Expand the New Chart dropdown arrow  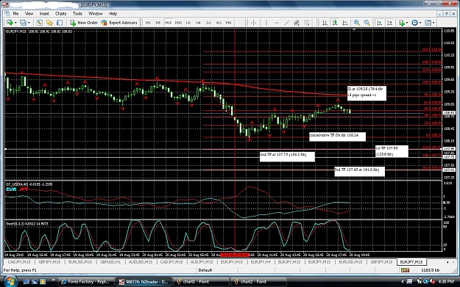[15, 23]
